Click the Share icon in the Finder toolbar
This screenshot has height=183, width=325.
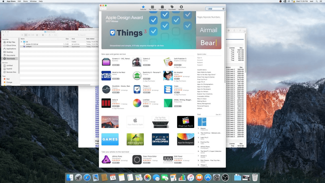pos(49,35)
